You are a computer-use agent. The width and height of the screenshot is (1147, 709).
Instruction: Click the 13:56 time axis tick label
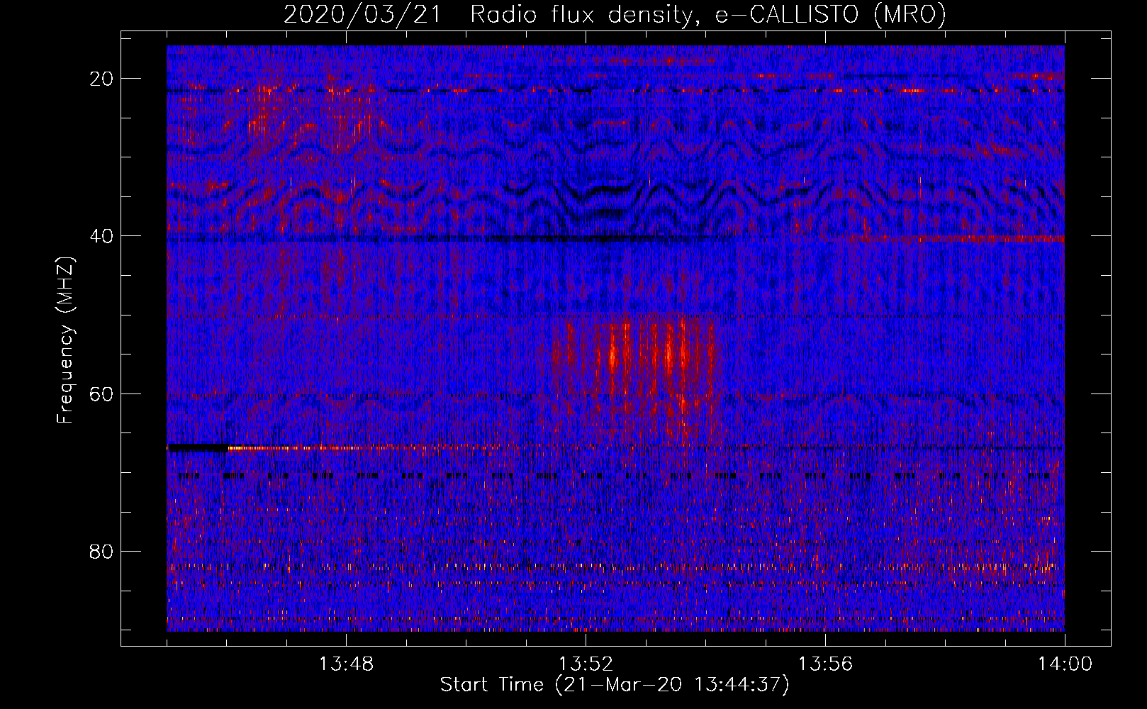coord(825,664)
